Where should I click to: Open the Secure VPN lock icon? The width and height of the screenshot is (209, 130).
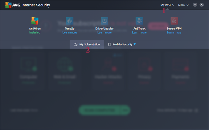coord(174,21)
